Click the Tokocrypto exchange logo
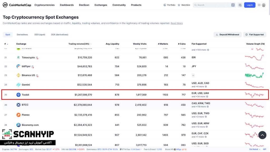Screen dimensions: 270x152 point(18,57)
